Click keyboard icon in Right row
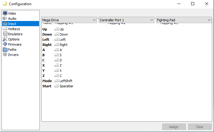Viewport: 214px width, 132px height. tap(56, 45)
